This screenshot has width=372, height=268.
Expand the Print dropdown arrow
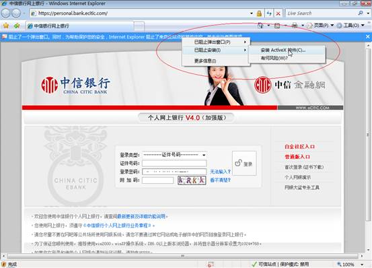[303, 25]
